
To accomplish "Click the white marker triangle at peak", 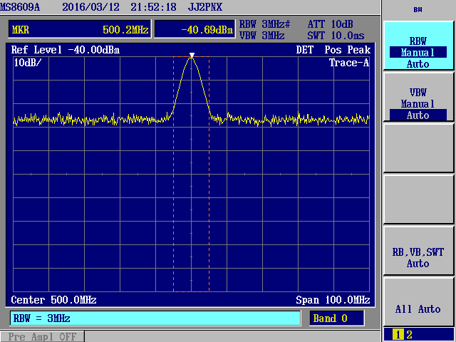I will [x=192, y=55].
